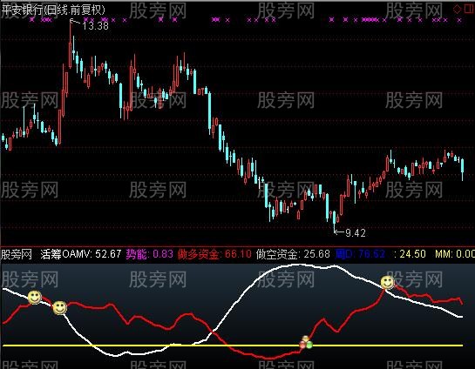
Task: Click the leftmost smiley signal marker
Action: pos(35,298)
